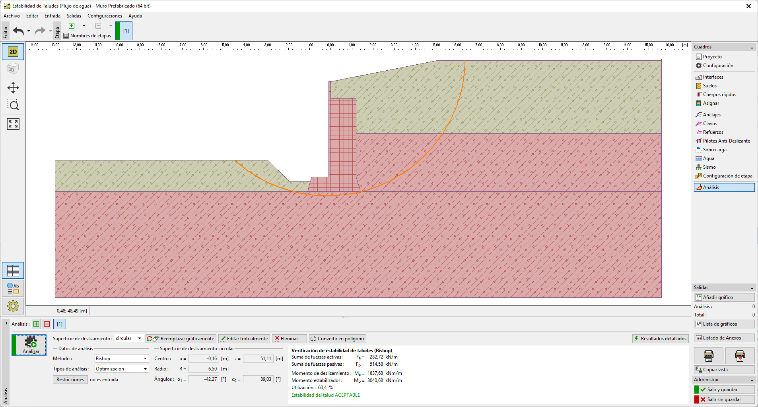This screenshot has width=758, height=407.
Task: Click Reemplazar gráficamente button
Action: click(181, 339)
